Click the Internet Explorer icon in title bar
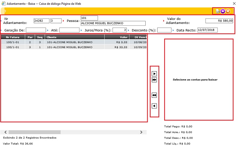Screen dimensions: 238x147 click(x=3, y=3)
